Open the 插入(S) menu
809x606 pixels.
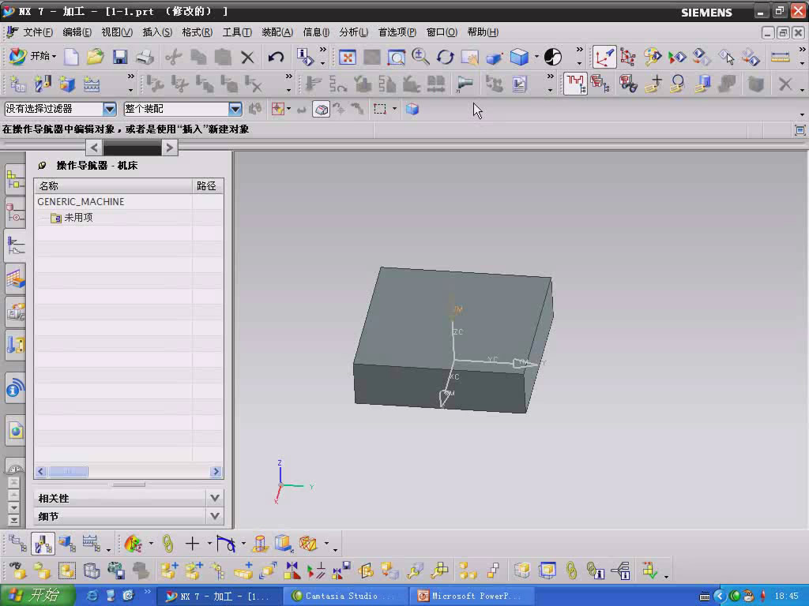(x=157, y=32)
